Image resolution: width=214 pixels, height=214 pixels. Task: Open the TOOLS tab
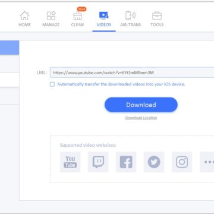coord(157,19)
